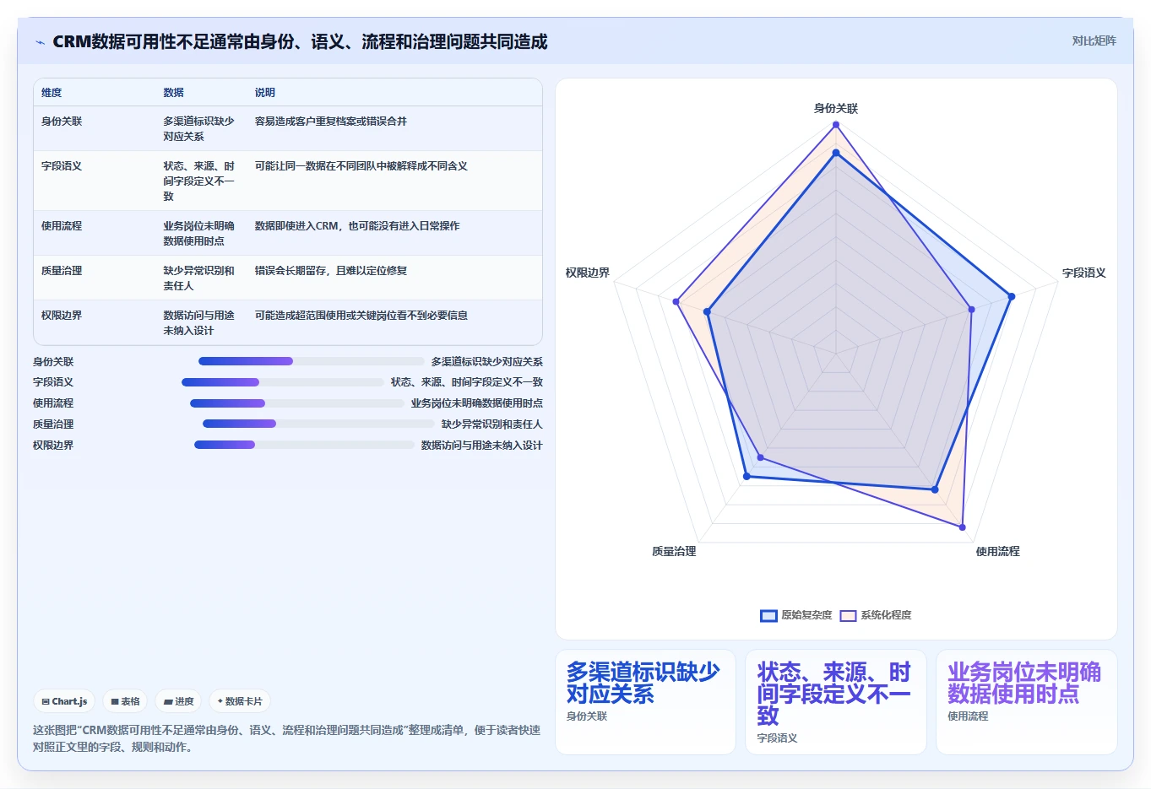Click the 字段语义 radar axis label

(1084, 273)
